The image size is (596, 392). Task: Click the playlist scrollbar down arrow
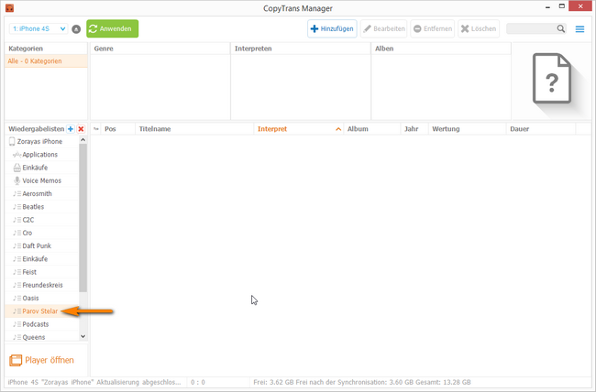[x=83, y=336]
